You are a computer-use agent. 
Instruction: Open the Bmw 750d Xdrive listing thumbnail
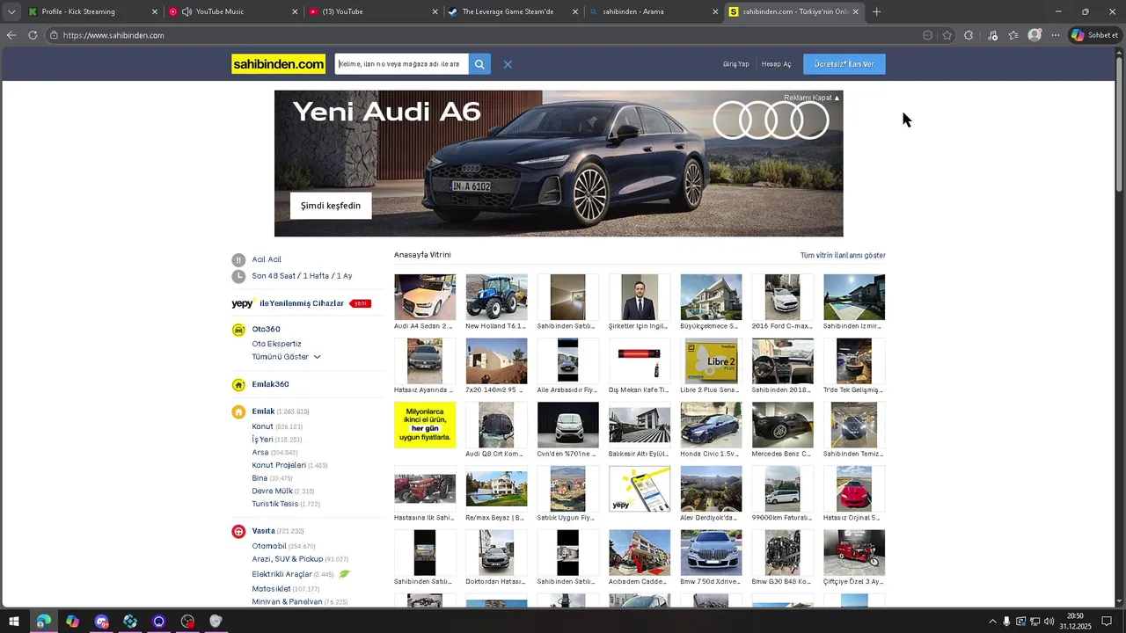[711, 553]
